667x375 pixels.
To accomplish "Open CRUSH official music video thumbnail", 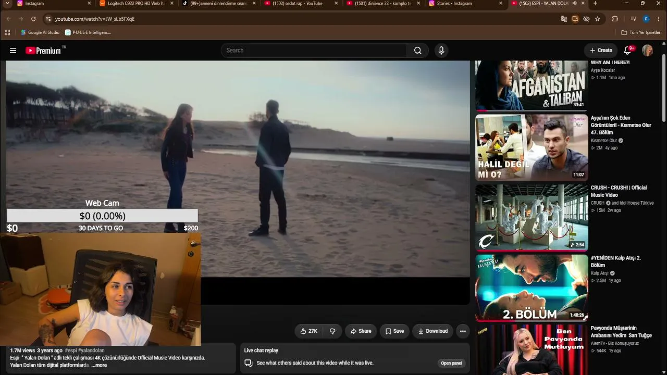I will click(x=532, y=218).
